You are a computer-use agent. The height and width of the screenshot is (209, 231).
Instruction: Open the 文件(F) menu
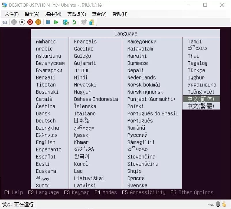point(12,14)
